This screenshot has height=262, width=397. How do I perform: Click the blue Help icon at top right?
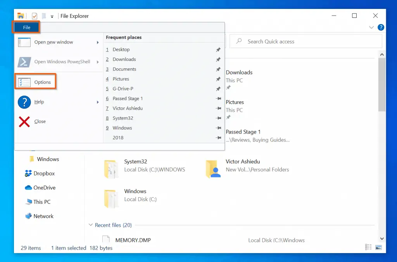(381, 28)
